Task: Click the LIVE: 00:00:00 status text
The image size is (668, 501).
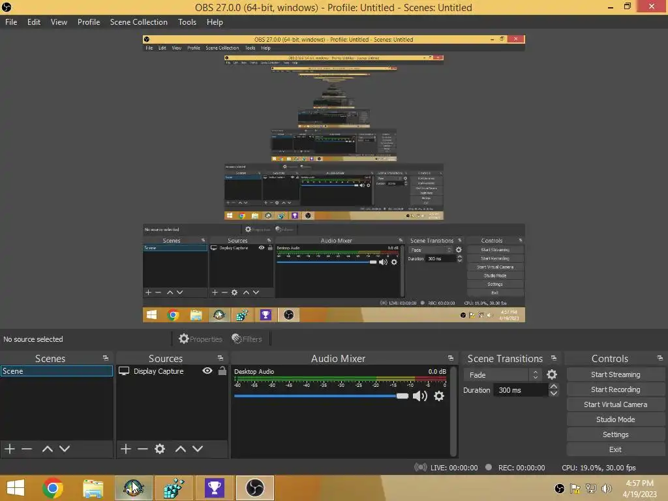Action: coord(454,468)
